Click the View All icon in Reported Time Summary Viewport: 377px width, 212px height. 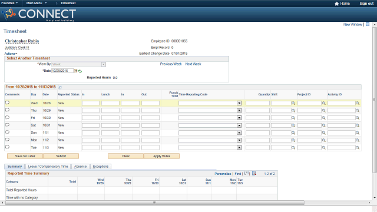246,173
